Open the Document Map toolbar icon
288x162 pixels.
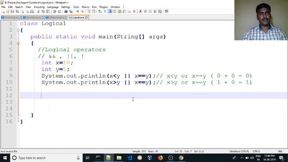tap(119, 11)
